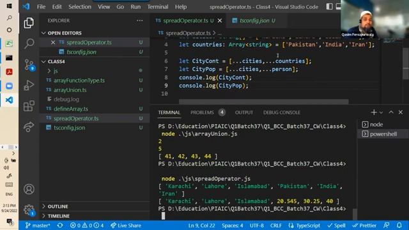Click the editor horizontal scrollbar
The height and width of the screenshot is (230, 409).
pyautogui.click(x=263, y=102)
